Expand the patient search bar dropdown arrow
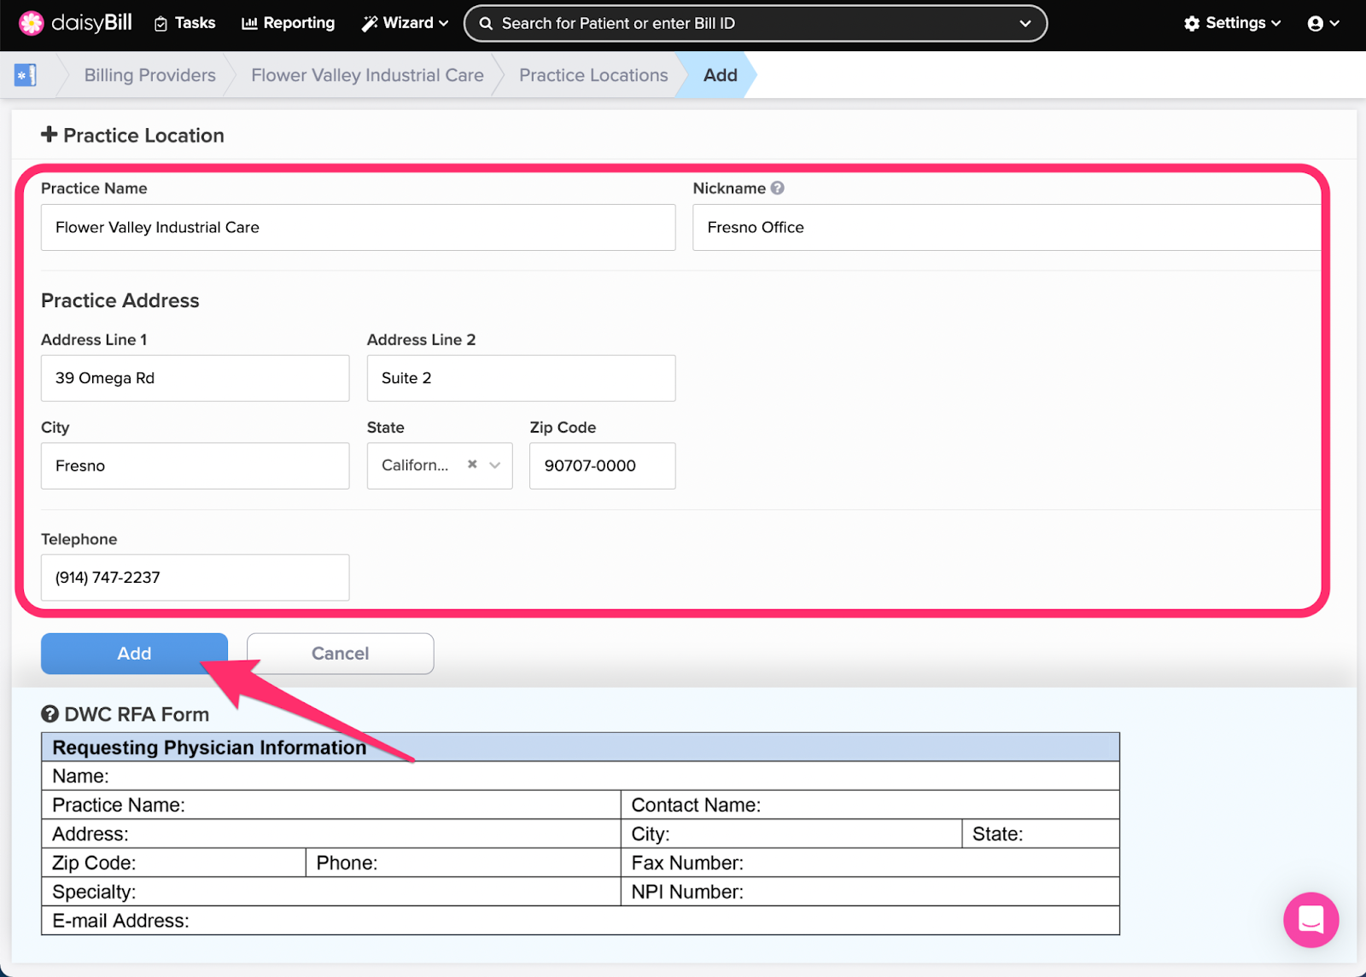 pos(1025,24)
